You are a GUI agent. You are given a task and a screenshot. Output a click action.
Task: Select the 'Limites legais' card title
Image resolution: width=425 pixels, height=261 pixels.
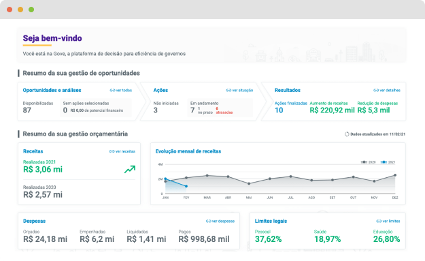coord(271,221)
